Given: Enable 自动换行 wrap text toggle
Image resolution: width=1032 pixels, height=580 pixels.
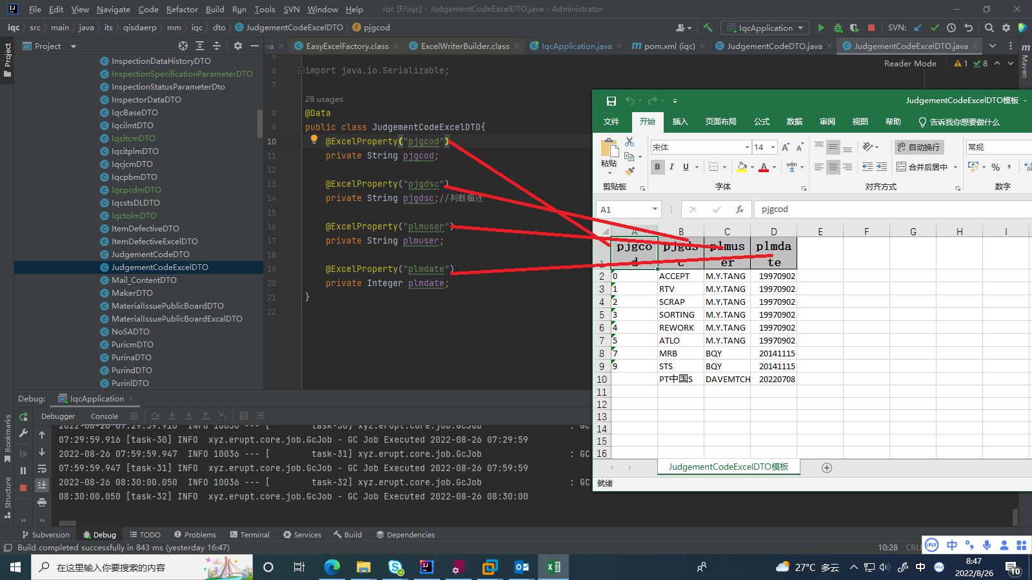Looking at the screenshot, I should click(918, 147).
